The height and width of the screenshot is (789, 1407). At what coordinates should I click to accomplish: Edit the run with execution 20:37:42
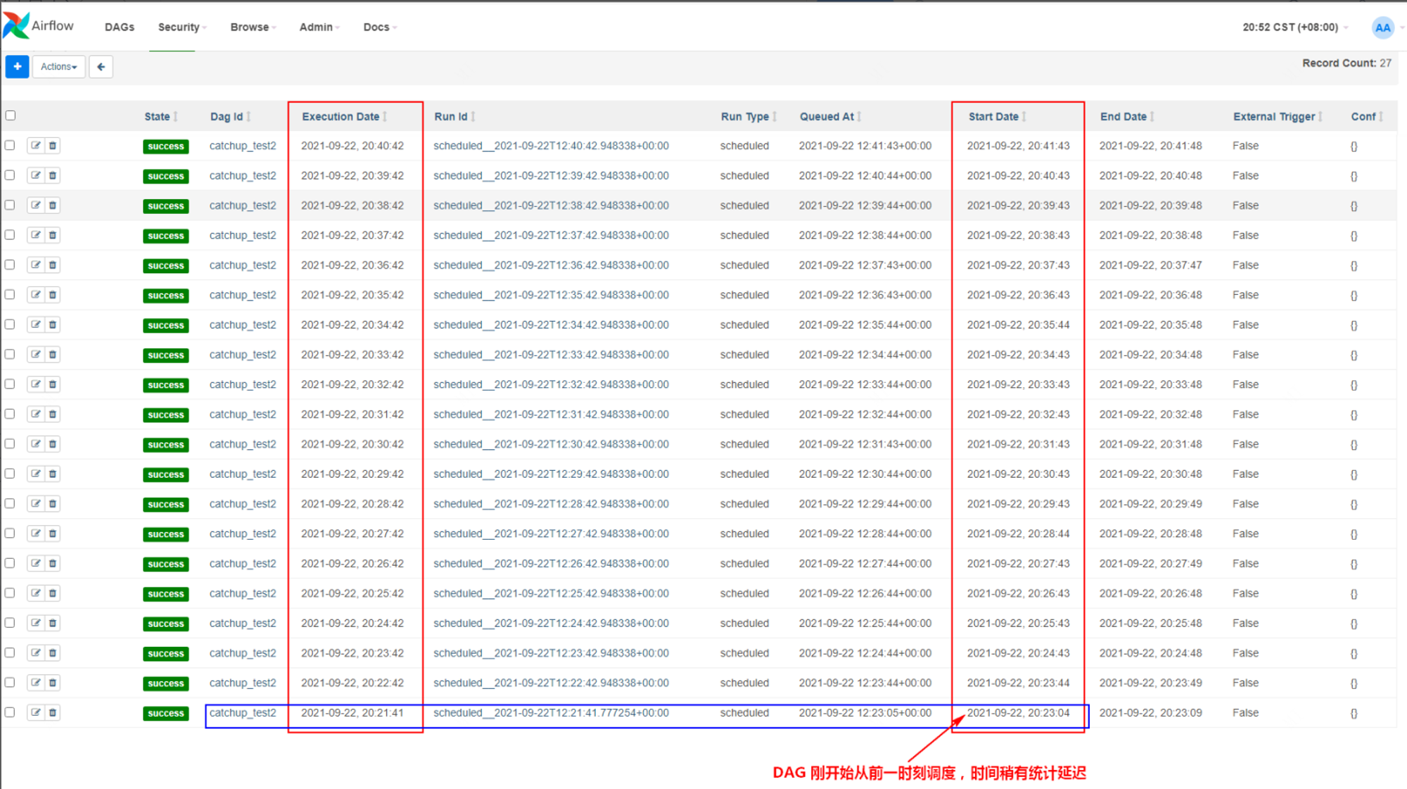(x=35, y=235)
